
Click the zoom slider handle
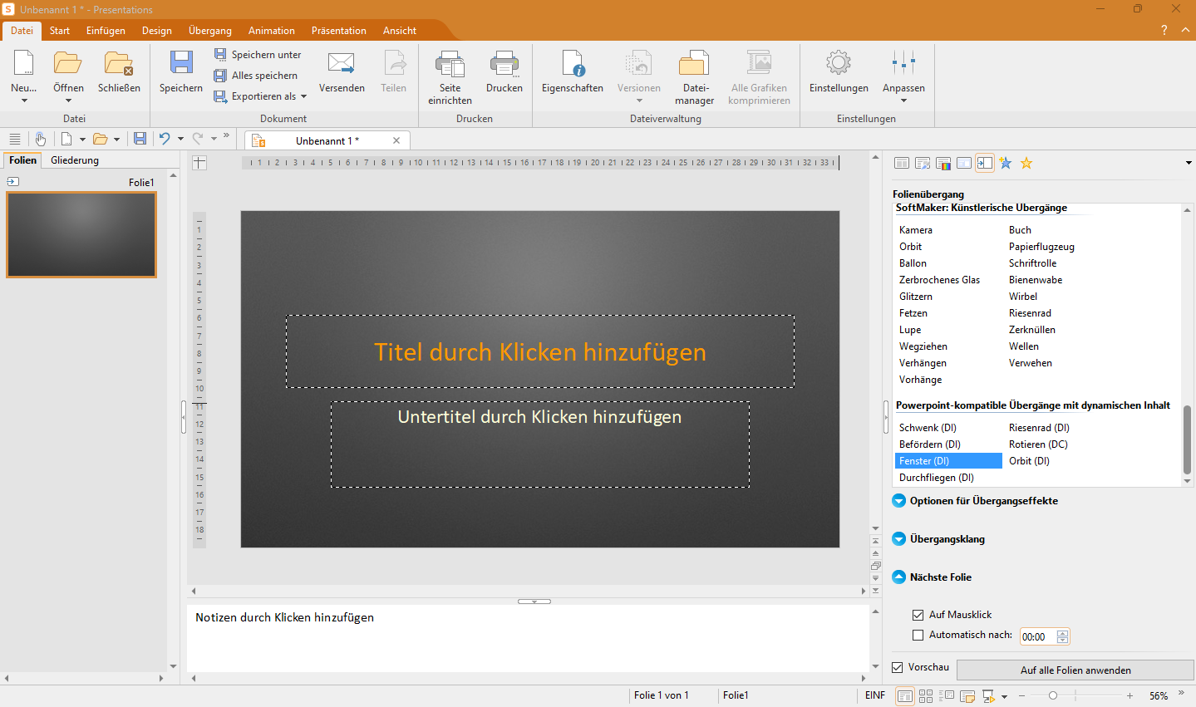pos(1053,696)
